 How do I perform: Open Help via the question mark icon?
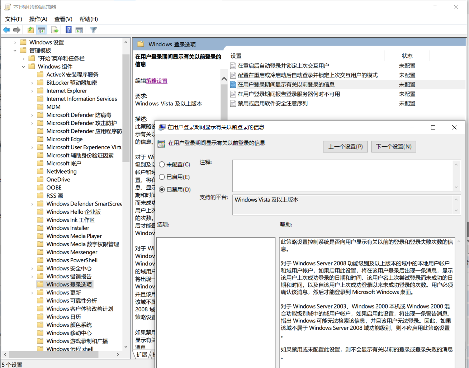(x=69, y=30)
